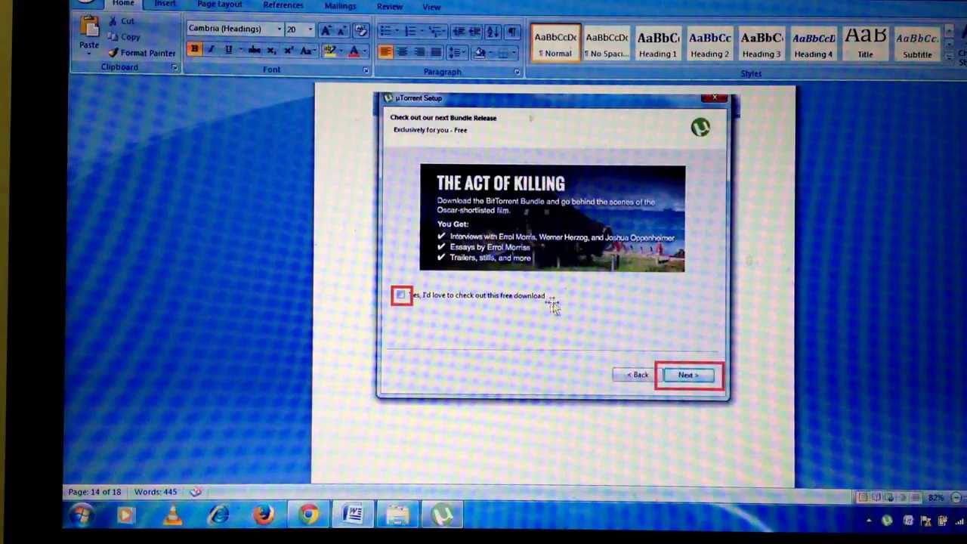
Task: Click the Multilevel List icon
Action: [437, 32]
